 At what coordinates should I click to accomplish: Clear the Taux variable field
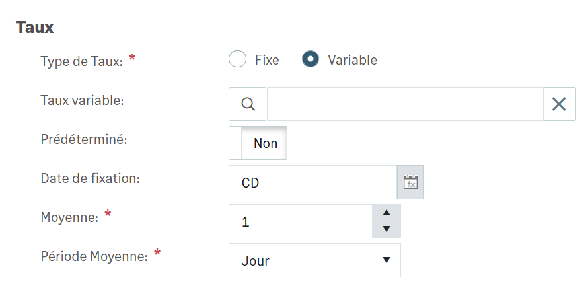[x=559, y=104]
